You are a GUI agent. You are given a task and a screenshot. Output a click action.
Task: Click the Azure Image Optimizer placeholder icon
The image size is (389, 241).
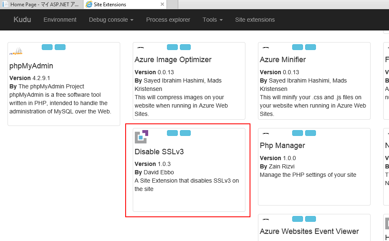click(x=141, y=48)
